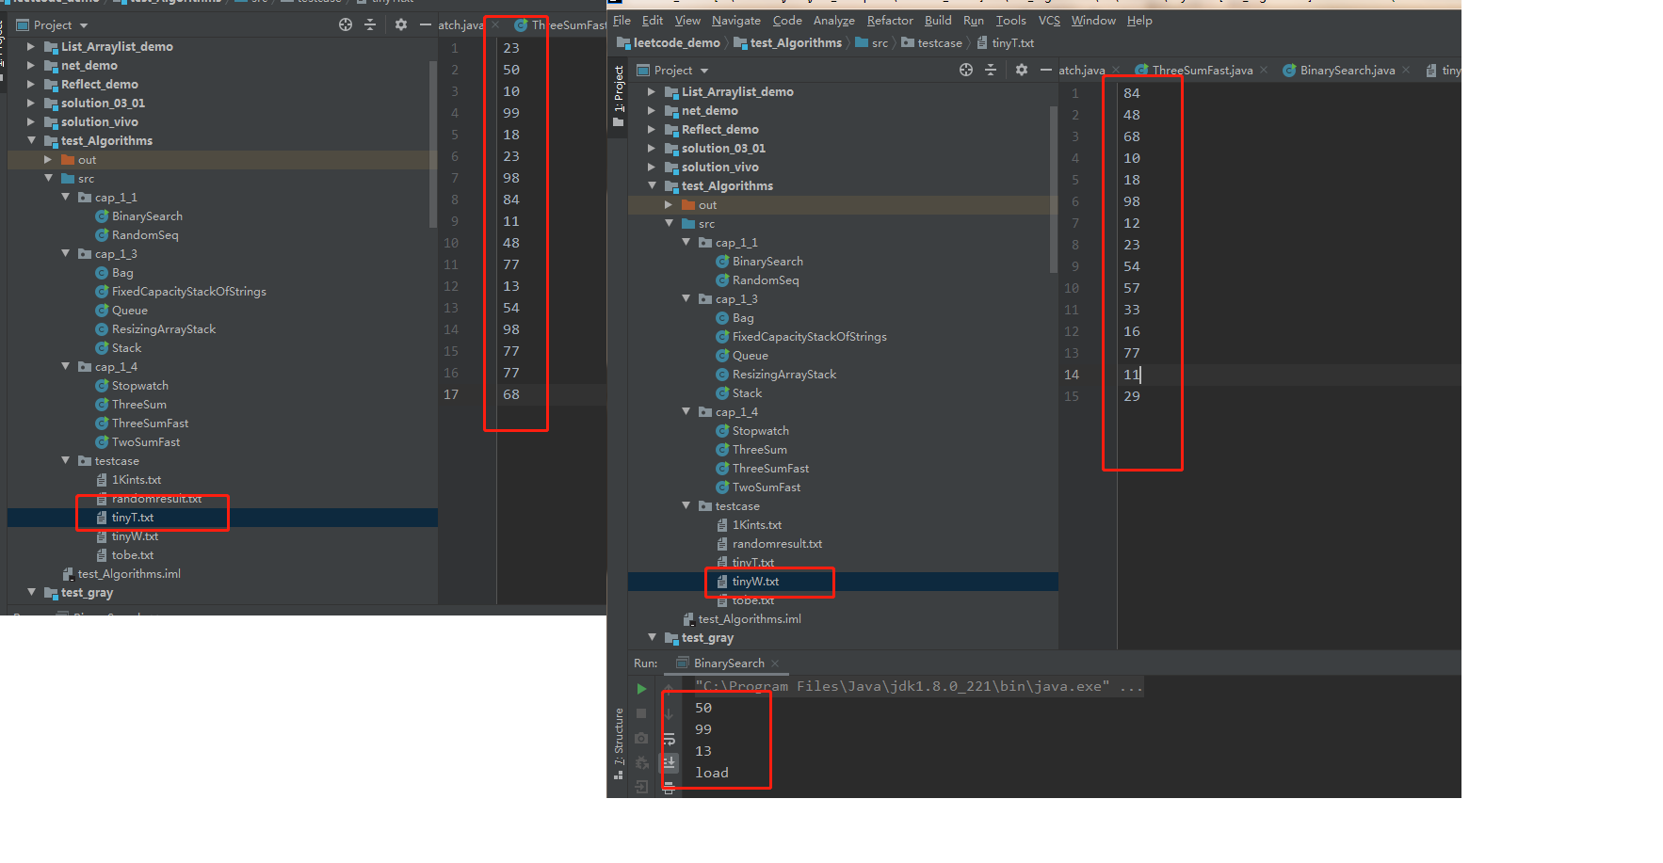Rerun BinarySearch with green play icon
This screenshot has width=1663, height=863.
(641, 689)
